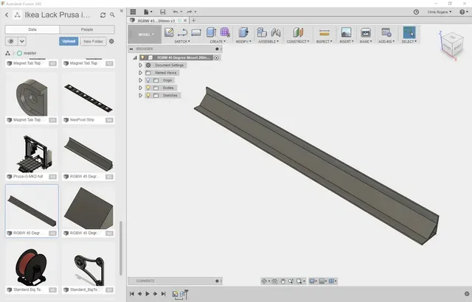Open a new document tab plus
Image resolution: width=472 pixels, height=302 pixels.
(193, 21)
